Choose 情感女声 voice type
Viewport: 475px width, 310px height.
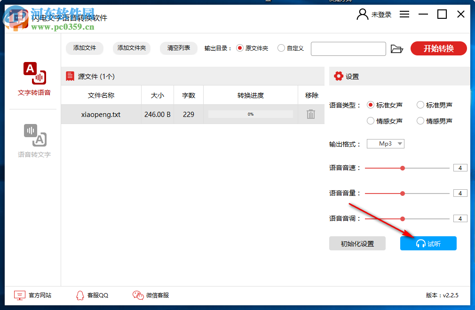[385, 121]
